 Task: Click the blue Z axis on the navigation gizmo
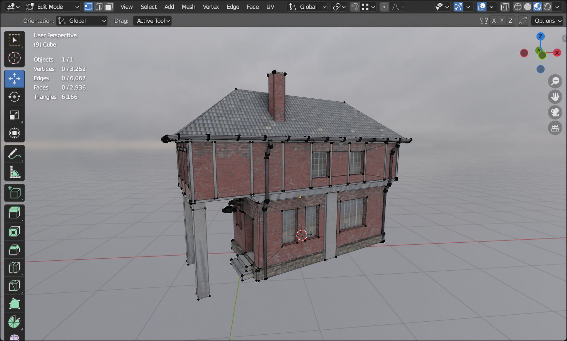pos(540,36)
